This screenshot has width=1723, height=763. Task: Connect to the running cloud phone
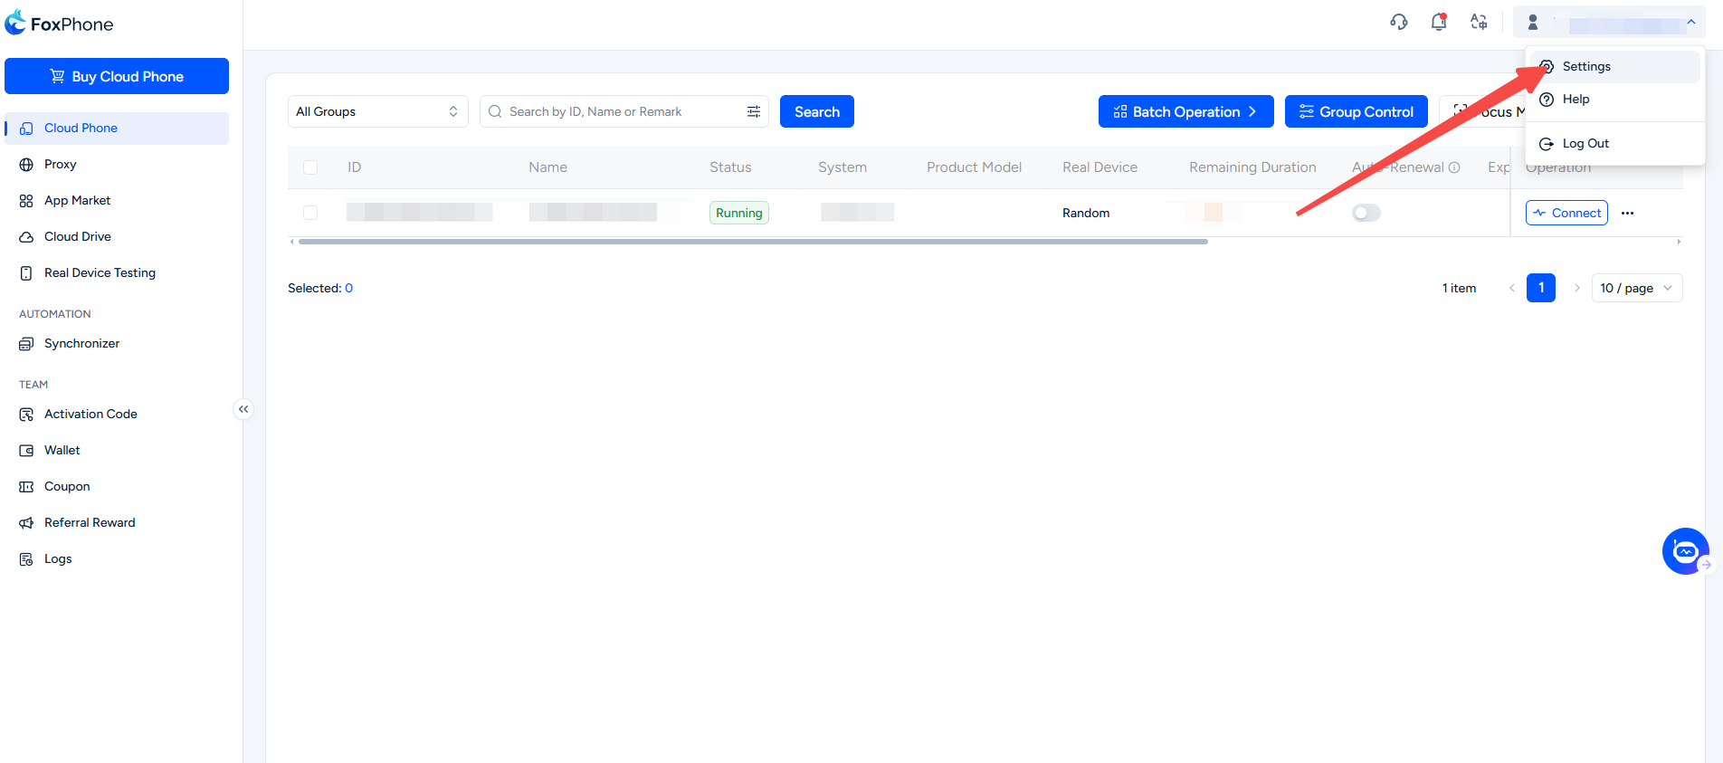pyautogui.click(x=1566, y=213)
